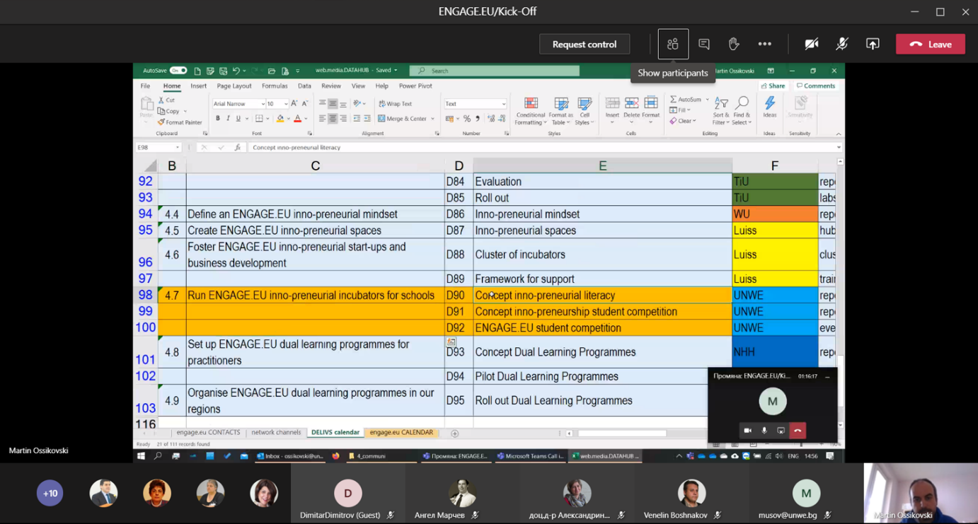Click the Excel Comments button
Viewport: 978px width, 524px height.
(816, 86)
